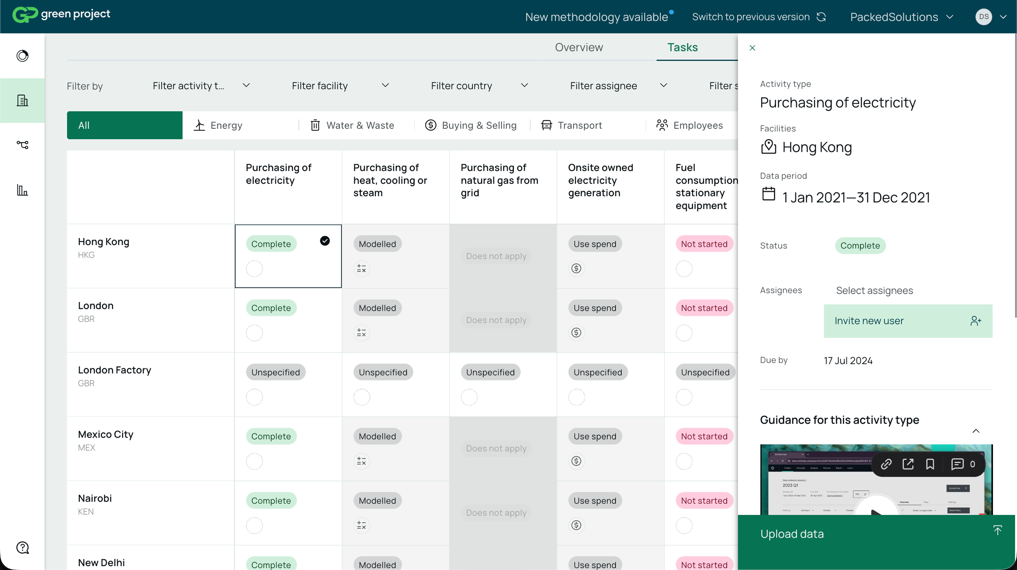Select the Water & Waste category tab
The width and height of the screenshot is (1017, 570).
(356, 125)
